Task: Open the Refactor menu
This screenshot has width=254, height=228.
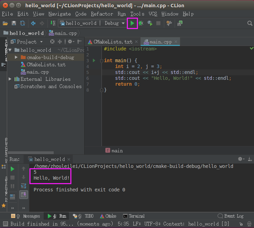Action: click(x=102, y=14)
